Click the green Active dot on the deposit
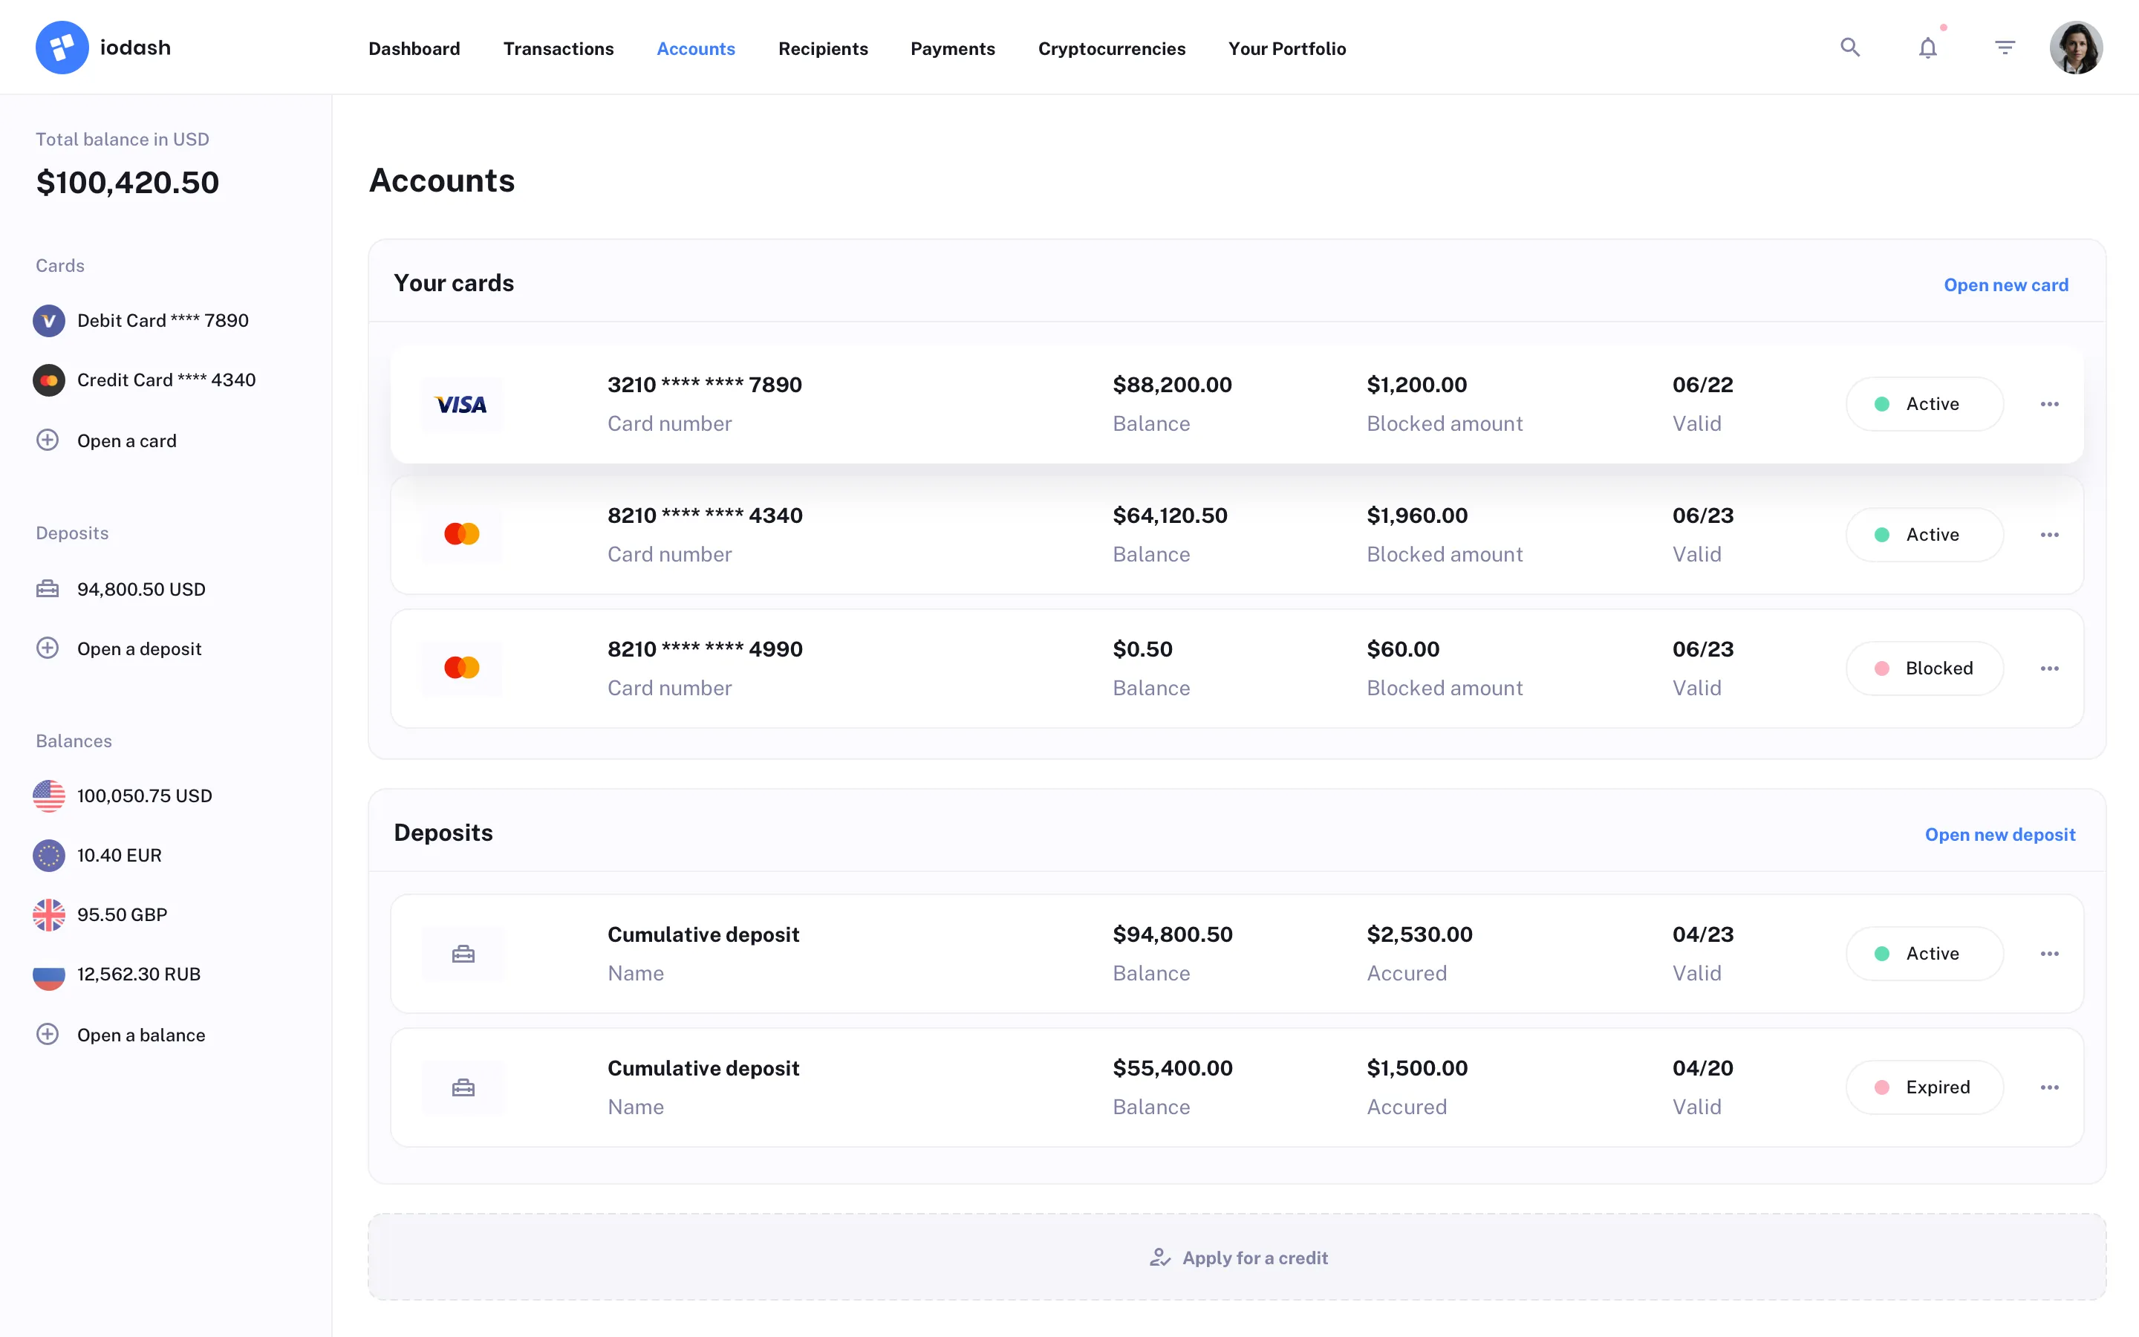Viewport: 2139px width, 1337px height. [1882, 953]
